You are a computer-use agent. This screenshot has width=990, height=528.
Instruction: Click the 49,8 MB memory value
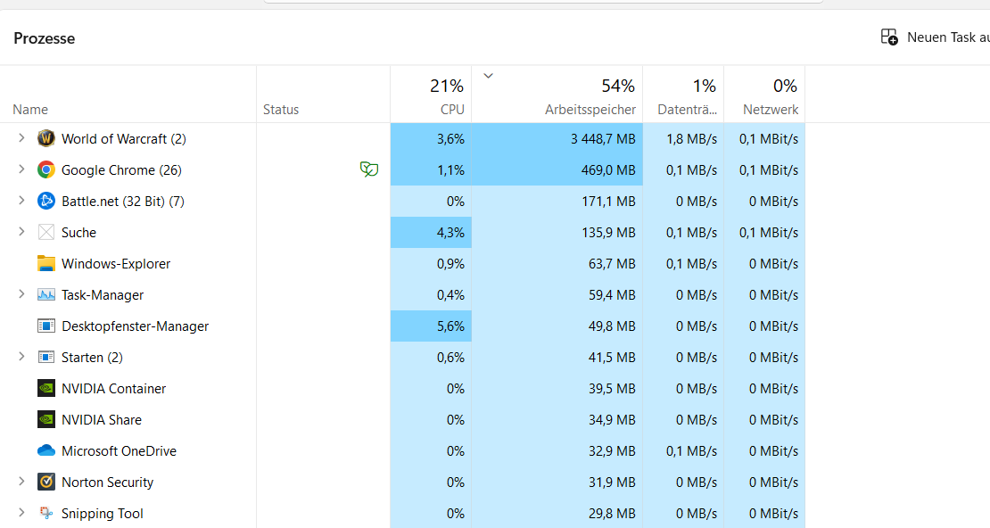[x=613, y=326]
